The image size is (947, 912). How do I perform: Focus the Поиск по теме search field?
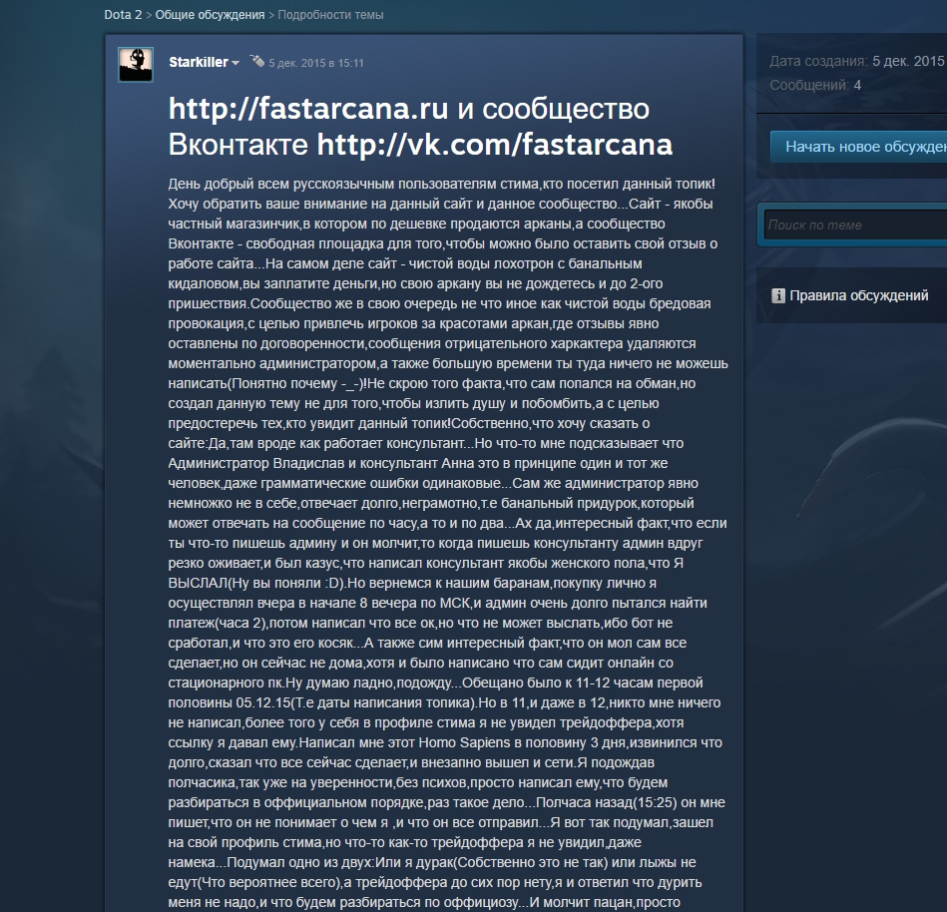[855, 225]
